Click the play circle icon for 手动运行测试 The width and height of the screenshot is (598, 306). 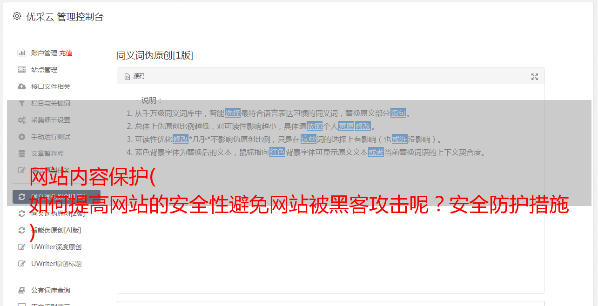(x=21, y=137)
